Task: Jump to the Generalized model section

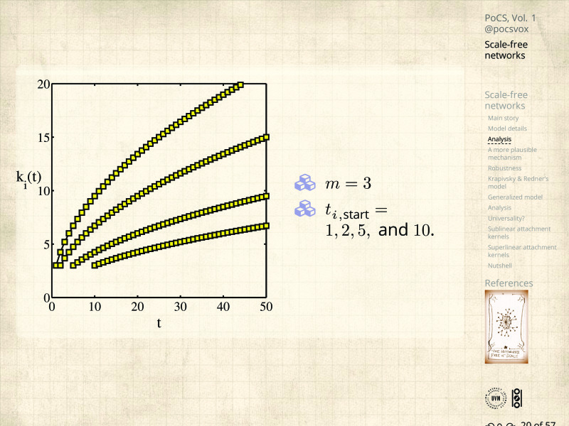Action: pos(515,197)
